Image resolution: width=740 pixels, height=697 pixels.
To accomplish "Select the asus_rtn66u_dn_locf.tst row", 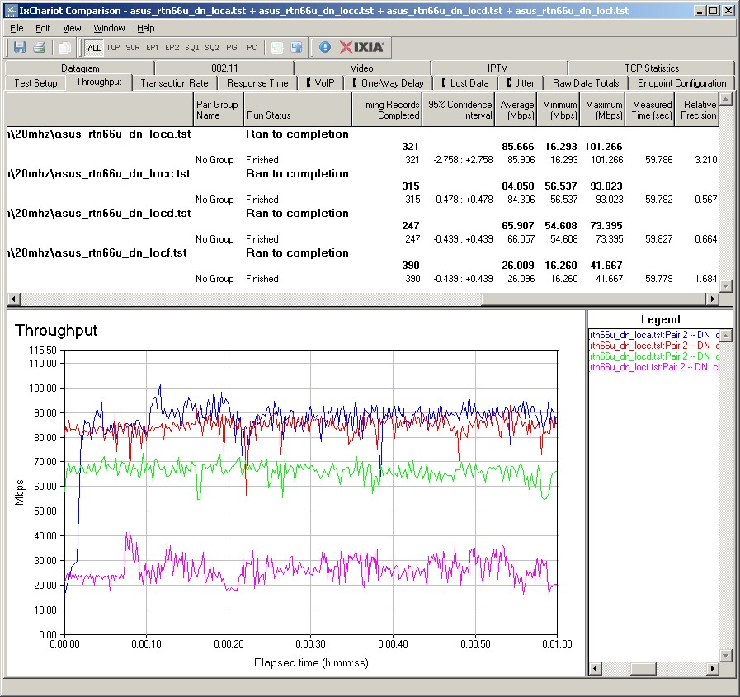I will [363, 253].
